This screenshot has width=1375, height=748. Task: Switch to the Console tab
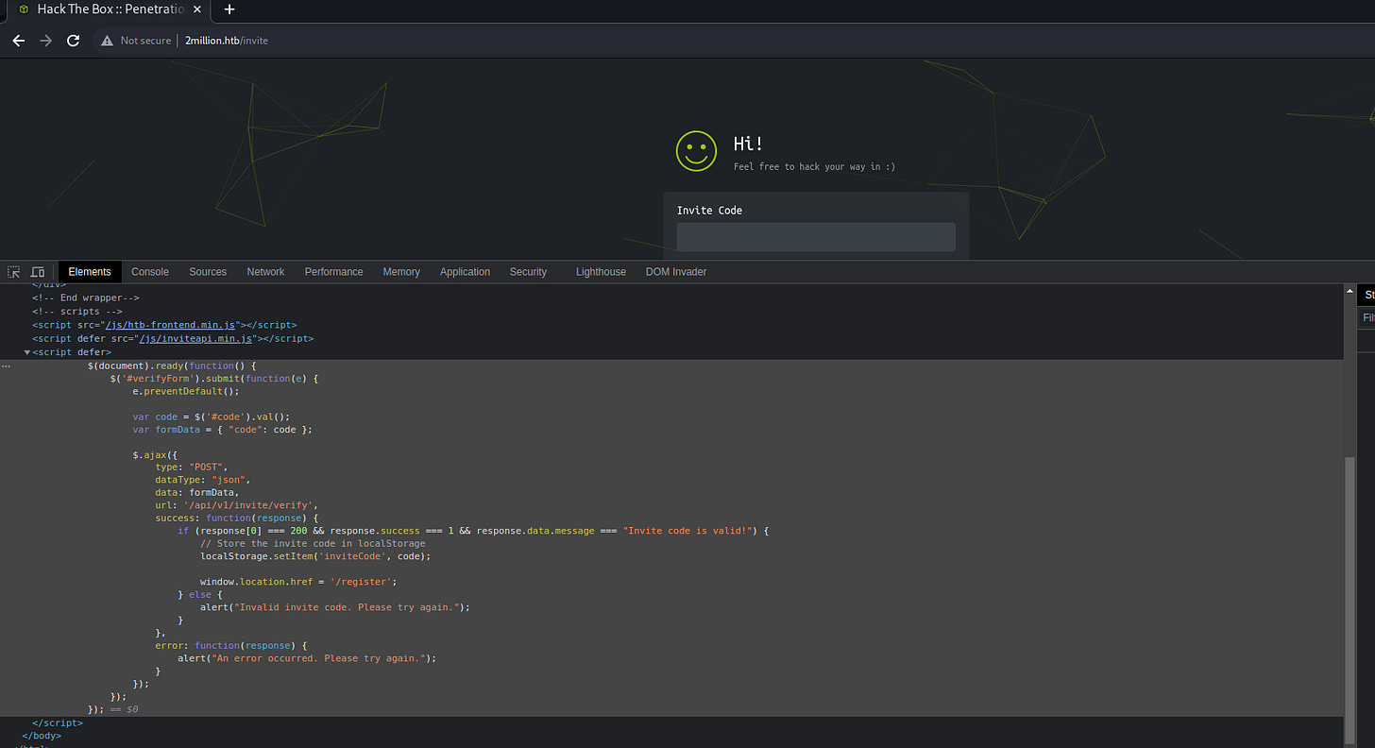(x=150, y=272)
